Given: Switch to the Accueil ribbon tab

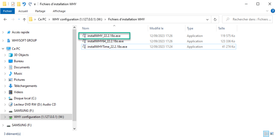Looking at the screenshot, I should click(23, 11).
